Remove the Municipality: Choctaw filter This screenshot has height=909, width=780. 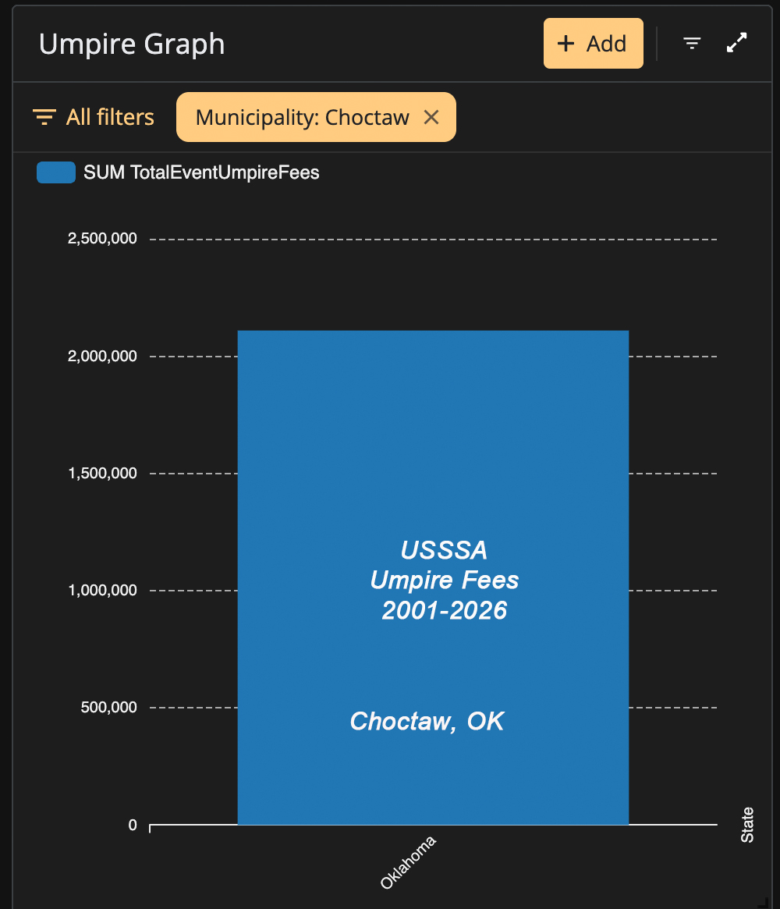pyautogui.click(x=431, y=117)
